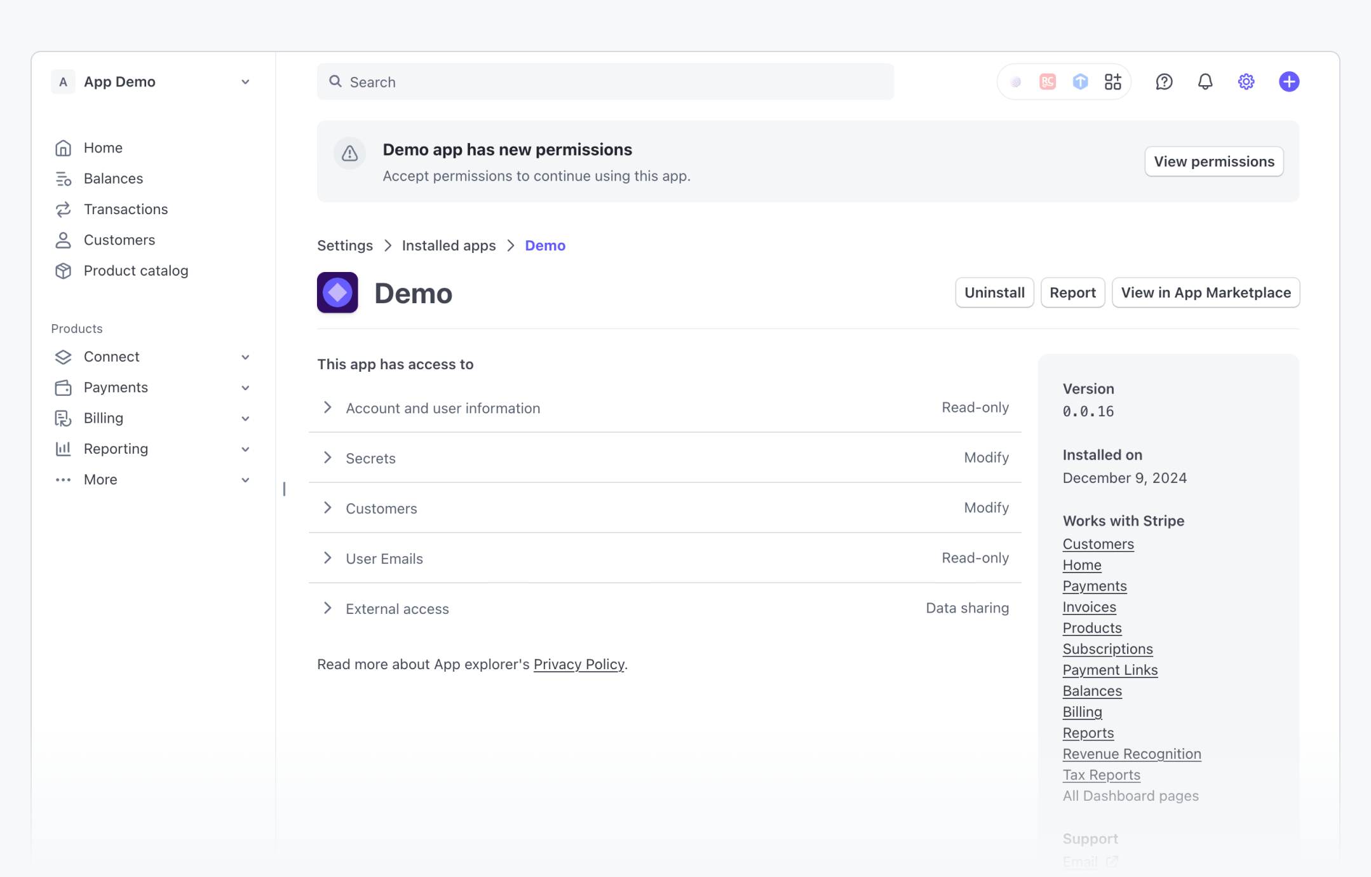Go to Transactions in sidebar
Viewport: 1371px width, 877px height.
point(125,209)
